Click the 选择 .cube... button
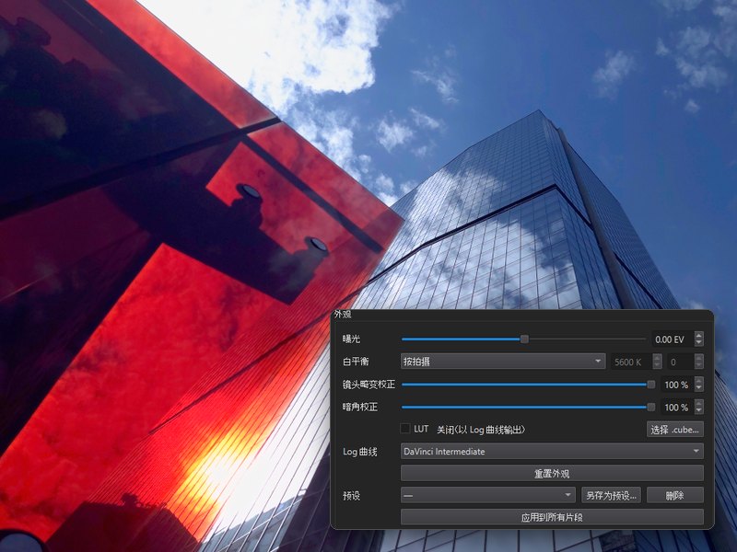737x552 pixels. click(x=675, y=429)
